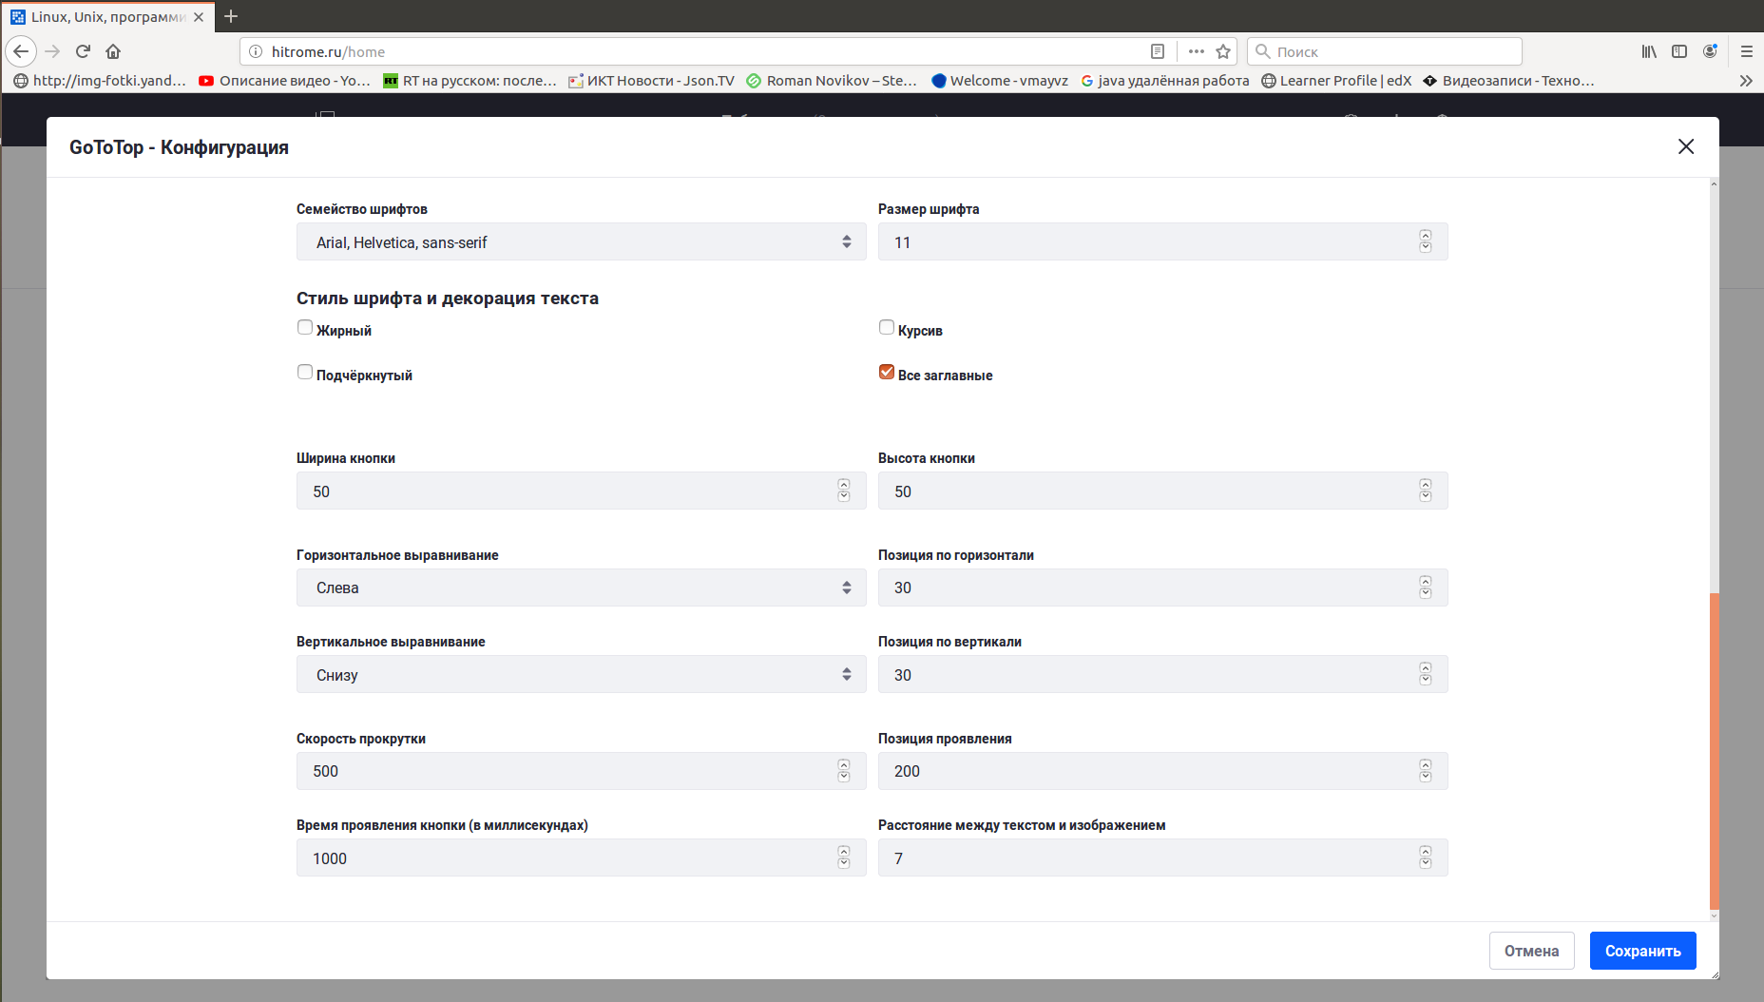Open page actions three-dot menu
This screenshot has width=1764, height=1002.
pos(1196,51)
